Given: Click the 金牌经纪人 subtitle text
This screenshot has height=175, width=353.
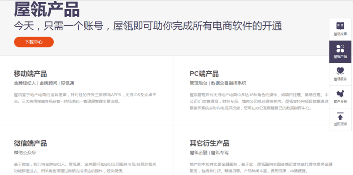Looking at the screenshot, I should pyautogui.click(x=25, y=84).
